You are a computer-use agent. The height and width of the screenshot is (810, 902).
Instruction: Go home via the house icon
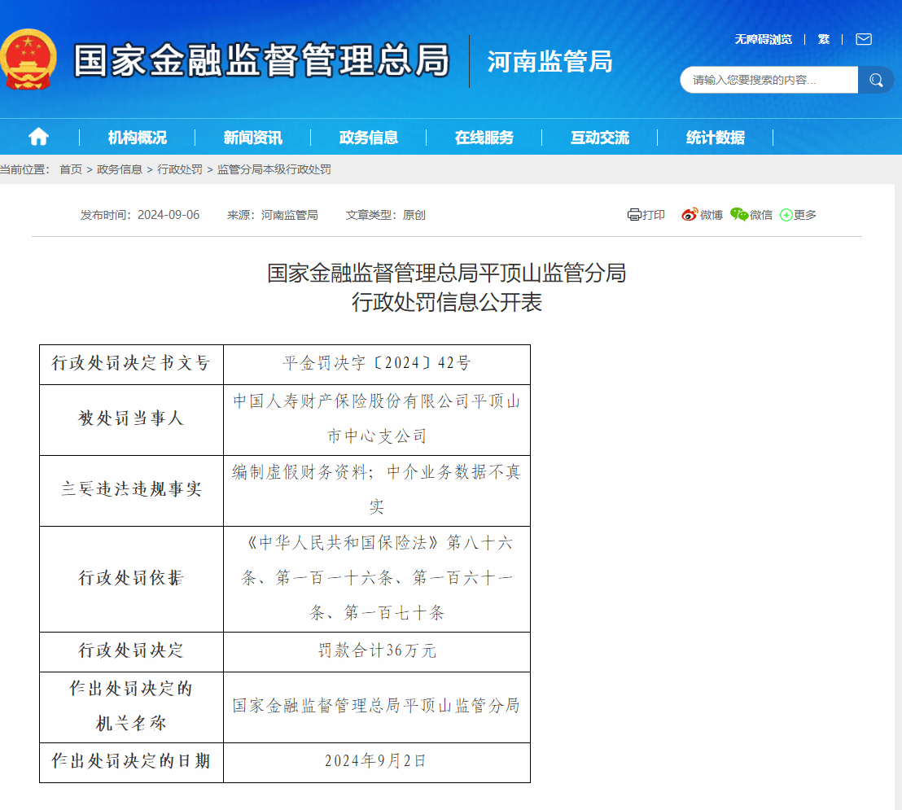tap(37, 138)
